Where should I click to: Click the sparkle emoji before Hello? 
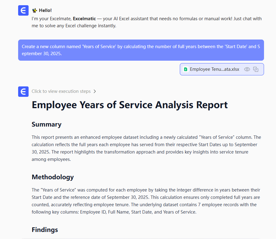(34, 10)
